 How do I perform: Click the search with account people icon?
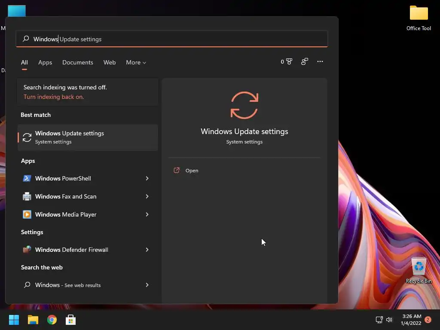pos(305,61)
